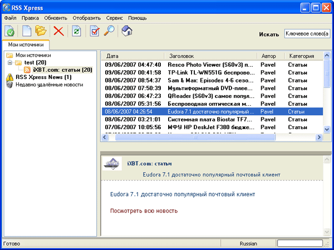This screenshot has width=334, height=250.
Task: Select the QReader (S60v3) article row
Action: pos(212,96)
